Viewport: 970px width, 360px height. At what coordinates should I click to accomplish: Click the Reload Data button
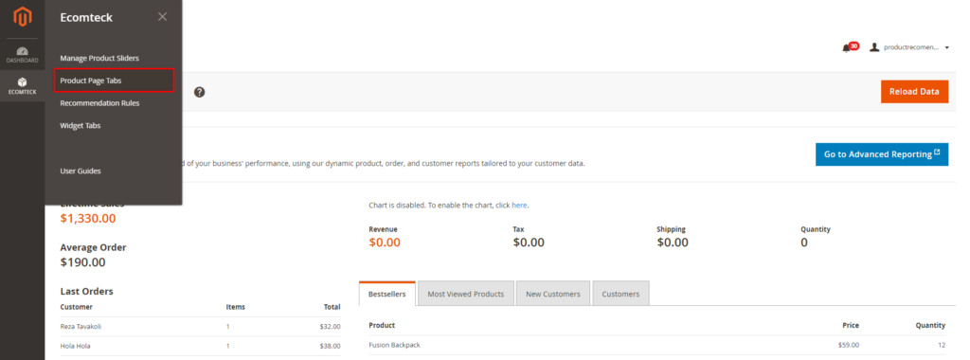pyautogui.click(x=914, y=92)
